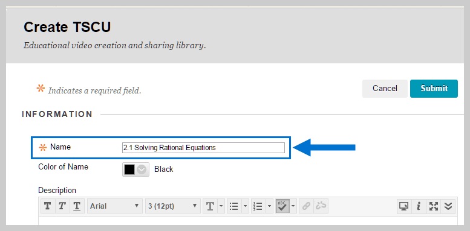Image resolution: width=470 pixels, height=231 pixels.
Task: Click the Cancel button
Action: [385, 89]
